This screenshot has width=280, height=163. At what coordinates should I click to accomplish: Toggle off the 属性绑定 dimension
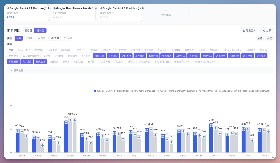tap(140, 56)
